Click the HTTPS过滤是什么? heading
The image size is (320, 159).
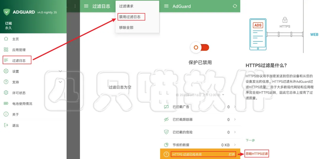pos(266,65)
